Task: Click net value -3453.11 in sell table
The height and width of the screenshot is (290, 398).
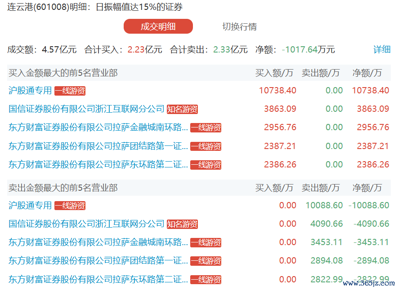Action: (371, 242)
